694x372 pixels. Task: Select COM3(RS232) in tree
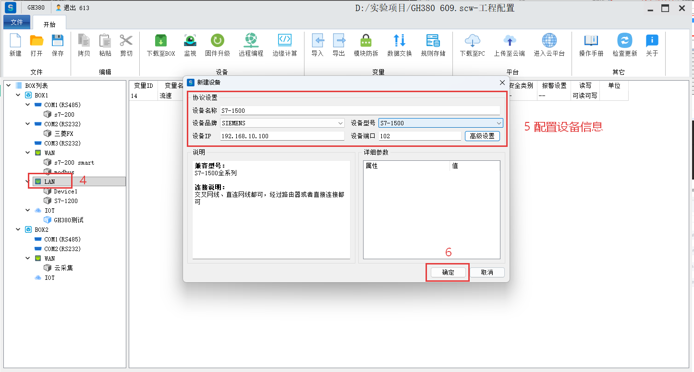[62, 143]
